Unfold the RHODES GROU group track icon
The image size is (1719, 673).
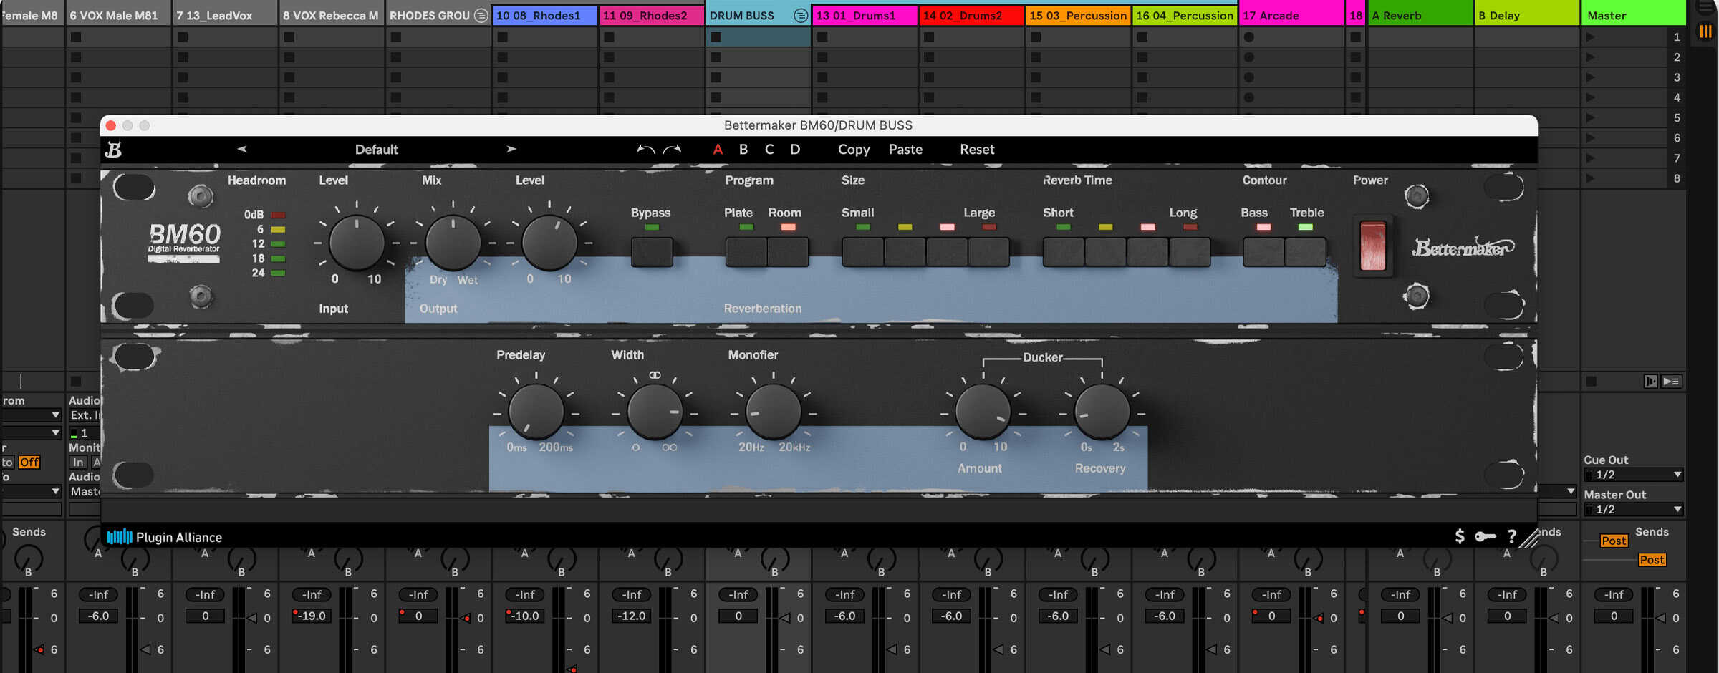pyautogui.click(x=481, y=15)
